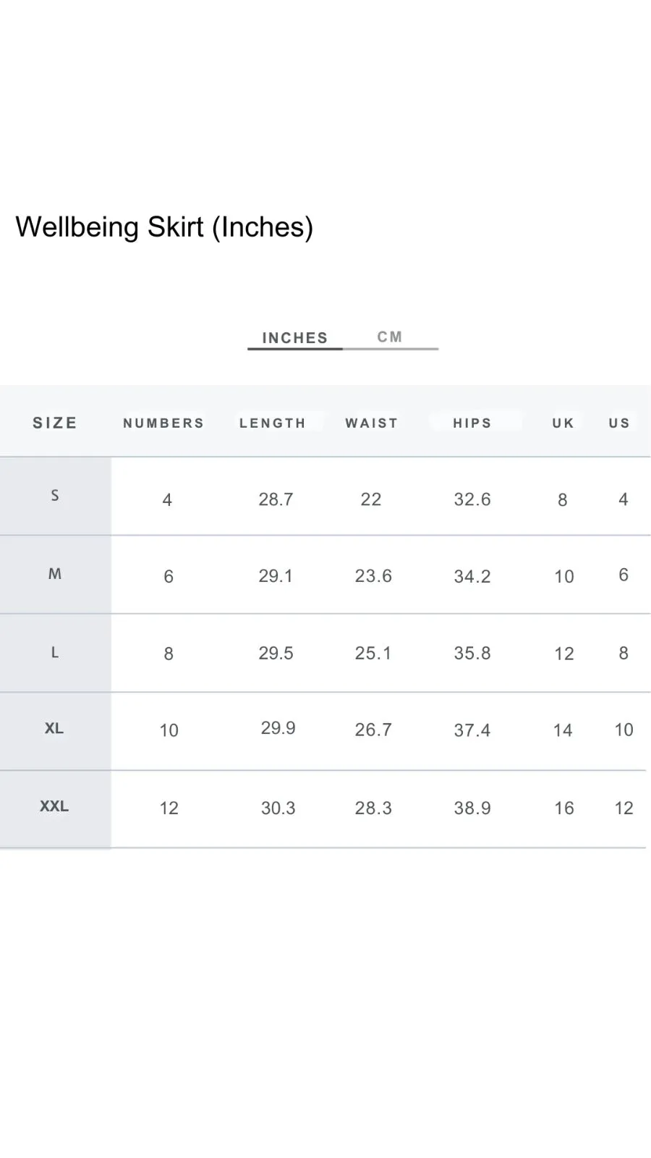The width and height of the screenshot is (651, 1158).
Task: Click the HIPS column header
Action: 472,423
